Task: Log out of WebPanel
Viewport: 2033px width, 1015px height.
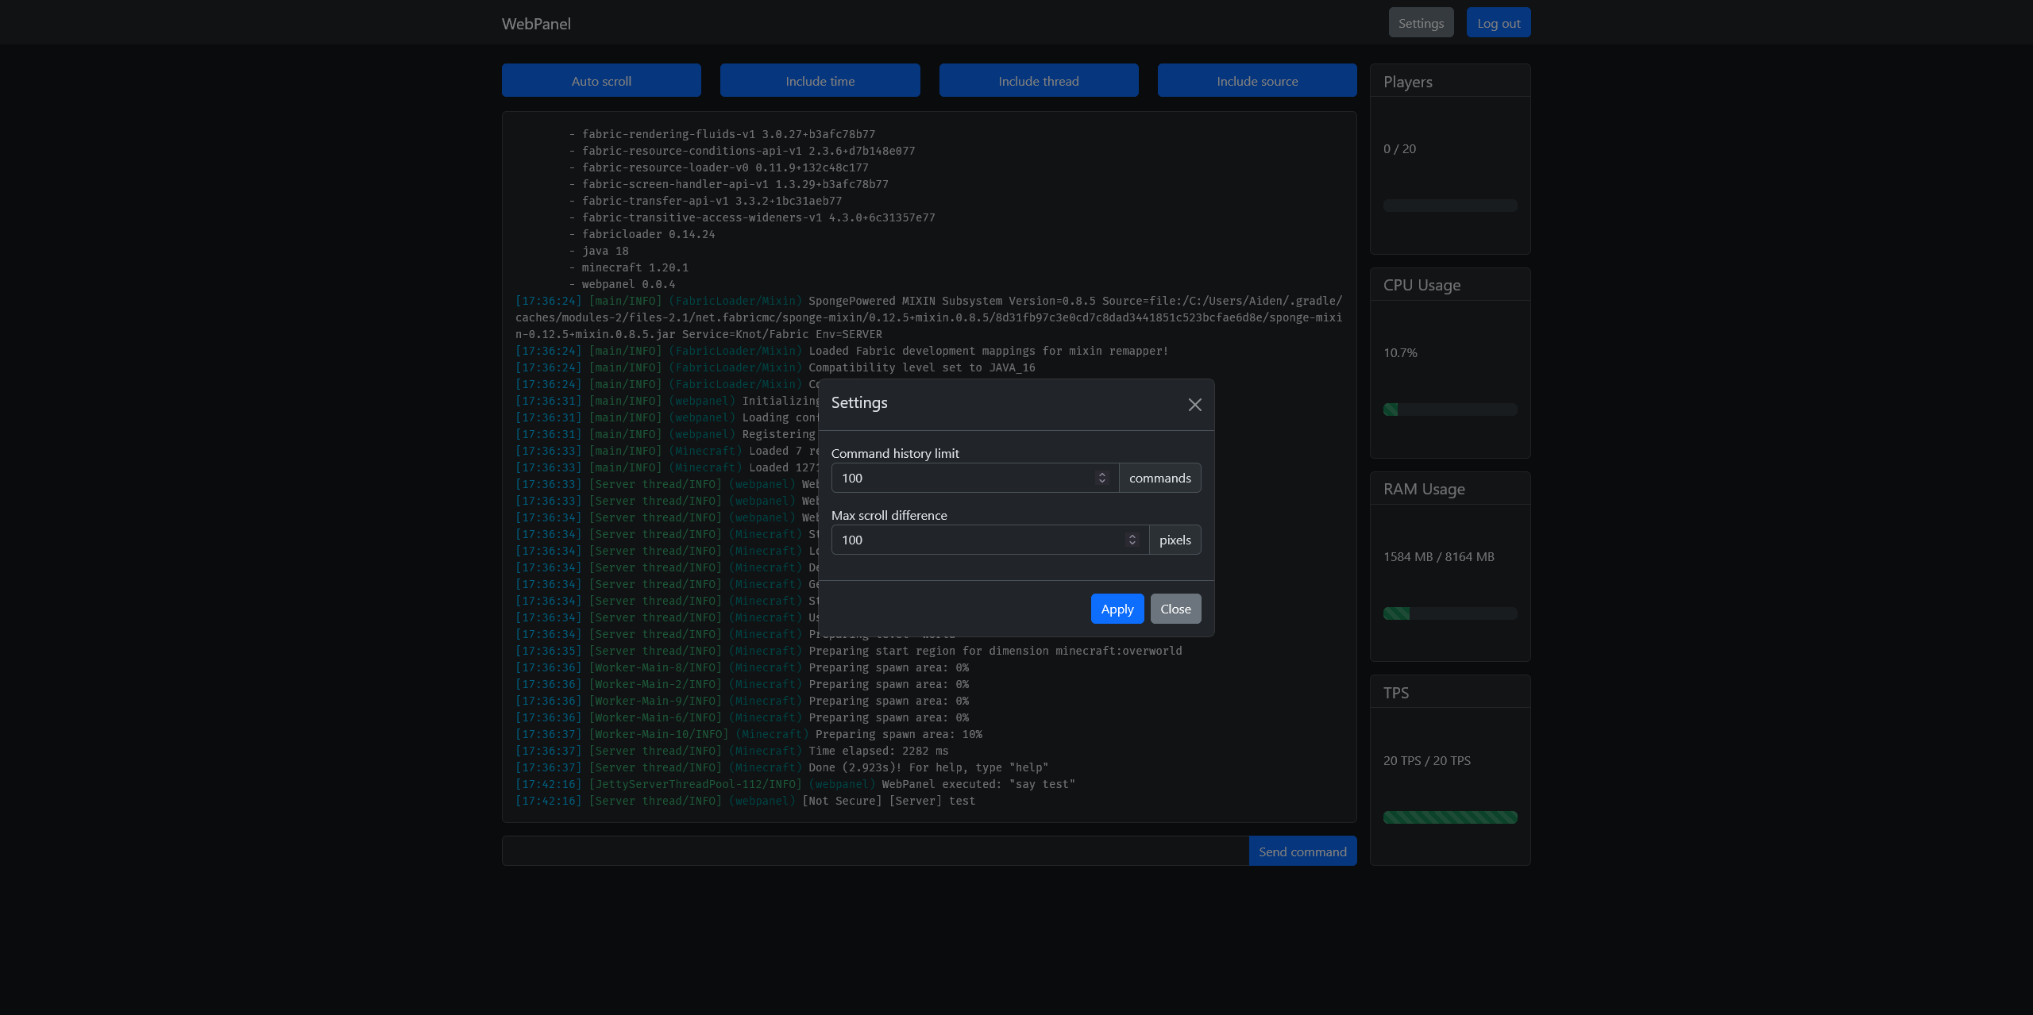Action: point(1498,22)
